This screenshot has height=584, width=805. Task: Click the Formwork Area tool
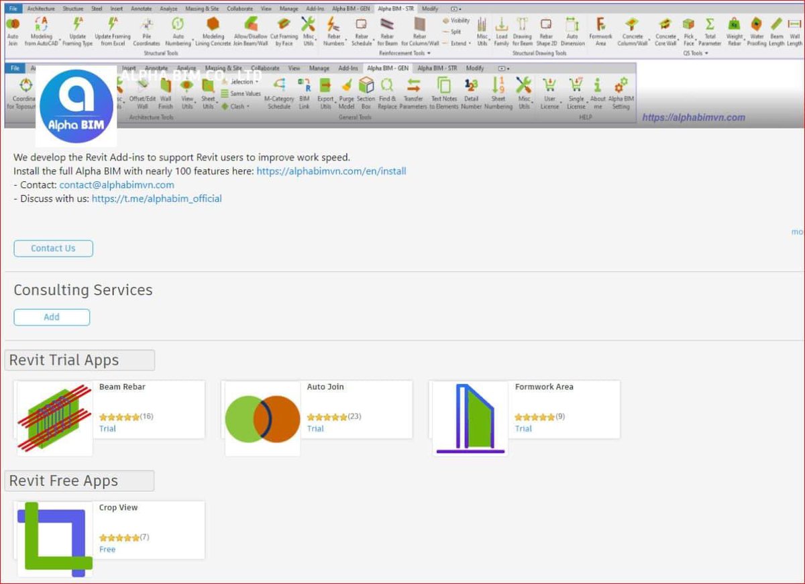point(600,34)
